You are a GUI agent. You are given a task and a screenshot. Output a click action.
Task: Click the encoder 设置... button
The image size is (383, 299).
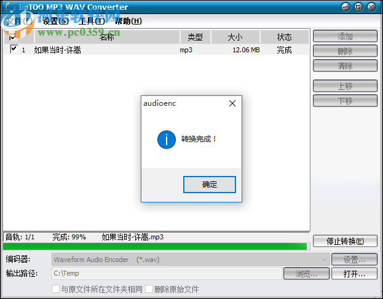354,260
